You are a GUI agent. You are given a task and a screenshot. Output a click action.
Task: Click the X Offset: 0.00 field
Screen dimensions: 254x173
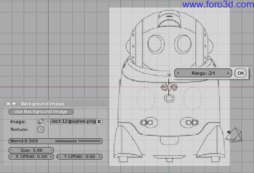point(31,157)
